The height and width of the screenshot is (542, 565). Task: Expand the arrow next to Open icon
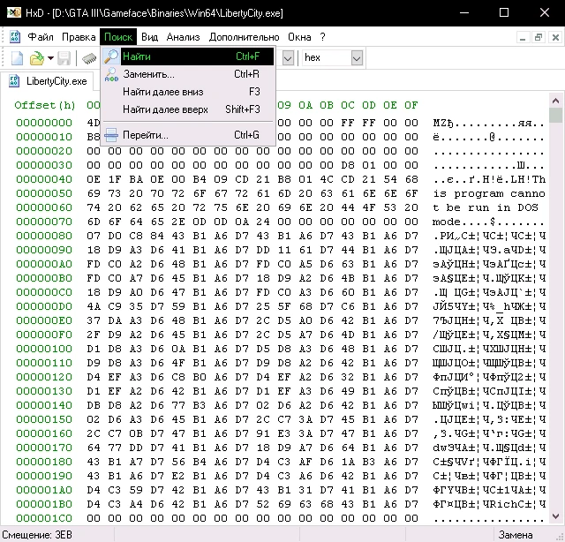click(x=49, y=58)
